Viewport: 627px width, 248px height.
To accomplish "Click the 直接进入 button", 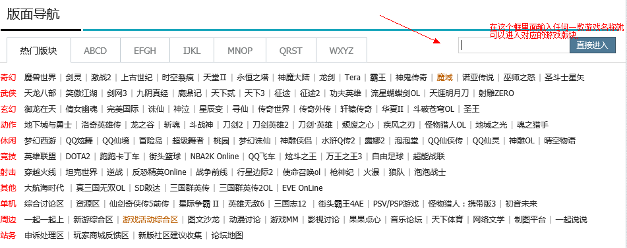I will tap(592, 45).
